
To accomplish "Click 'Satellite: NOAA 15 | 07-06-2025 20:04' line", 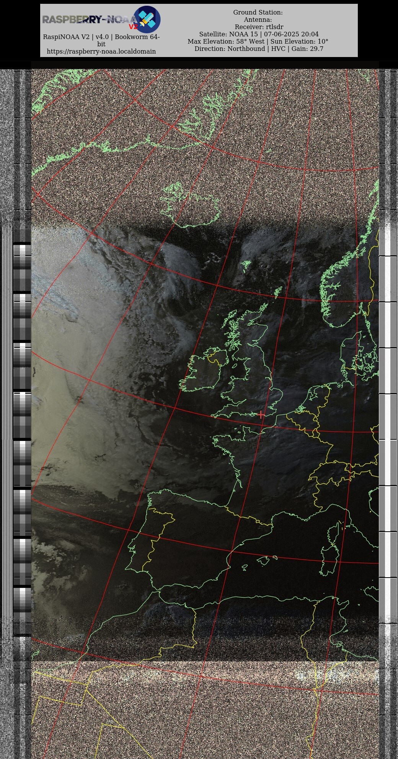I will coord(259,34).
